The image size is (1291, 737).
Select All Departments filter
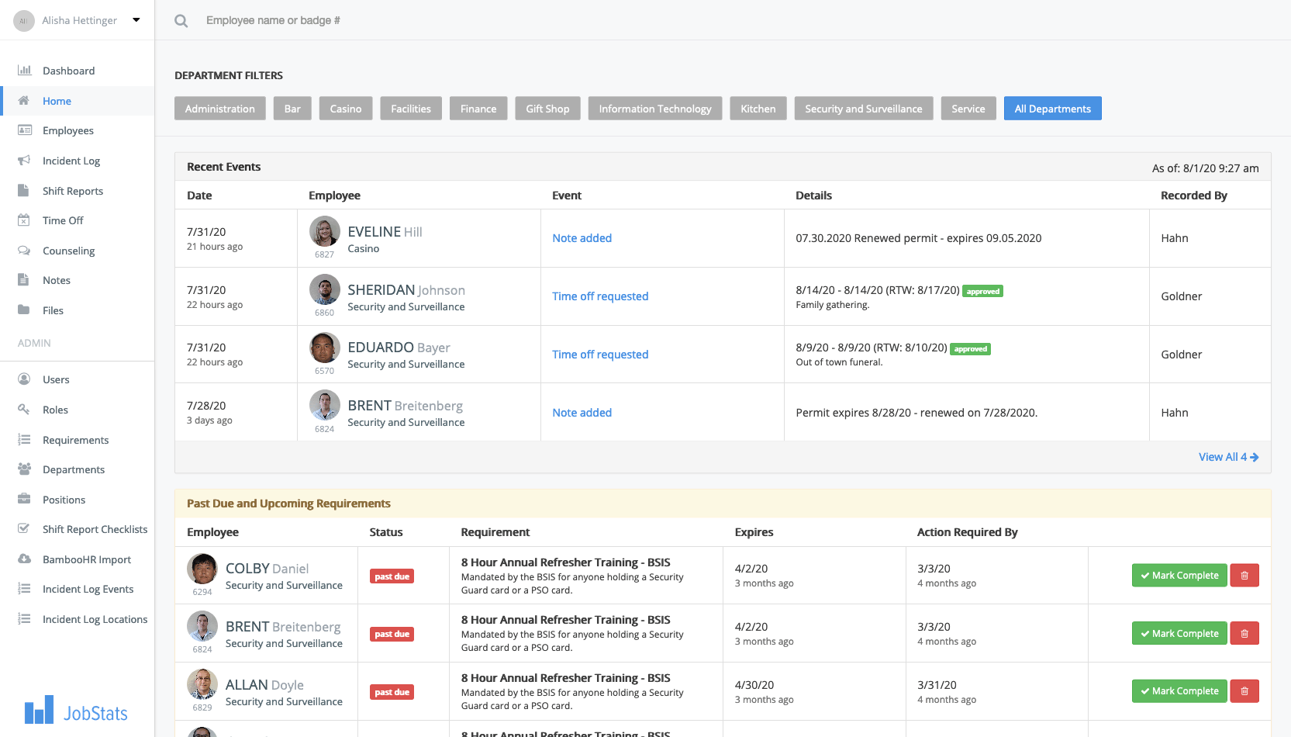coord(1053,109)
